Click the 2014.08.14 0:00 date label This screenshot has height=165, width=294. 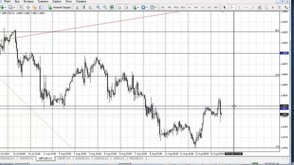click(x=233, y=154)
